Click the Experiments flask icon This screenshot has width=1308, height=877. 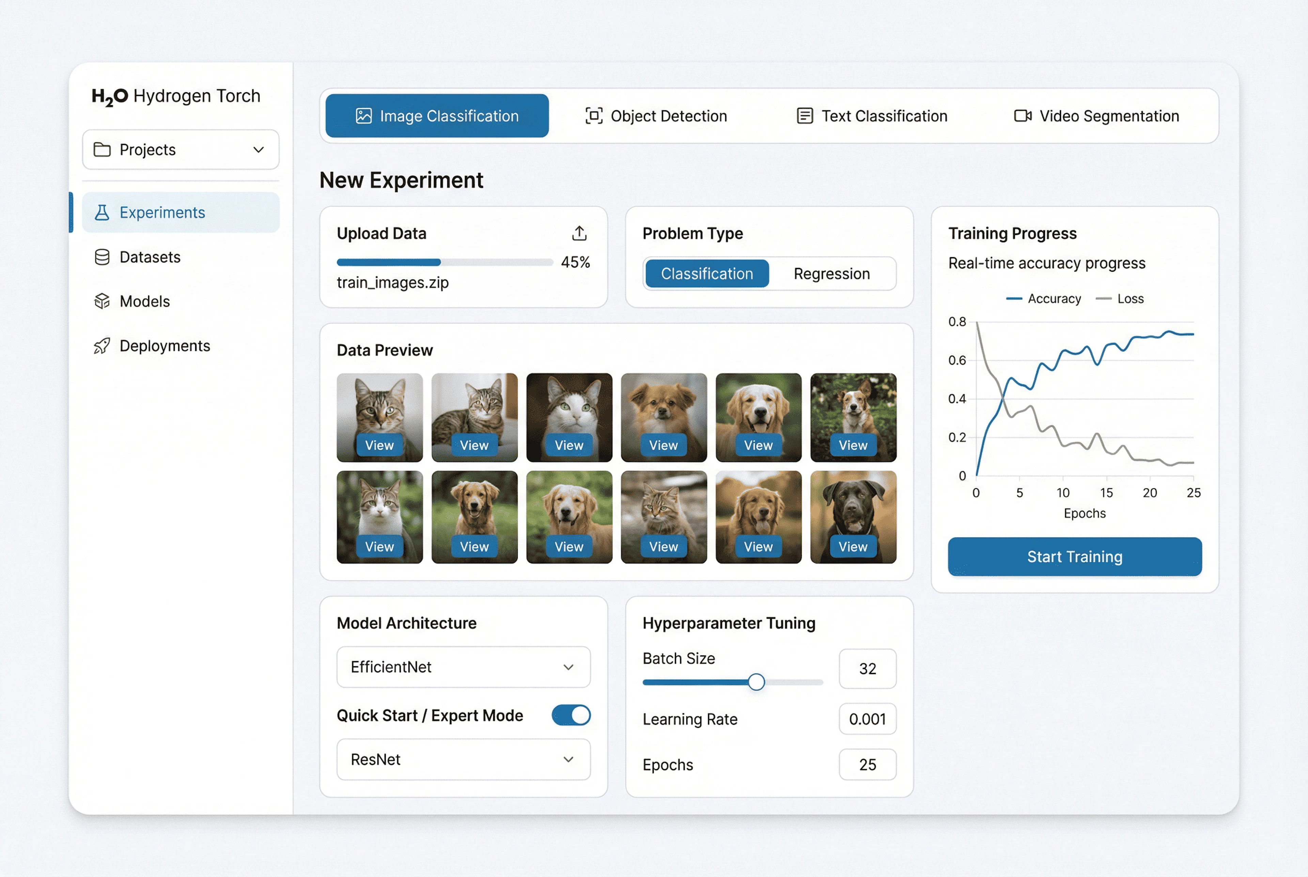[x=102, y=212]
